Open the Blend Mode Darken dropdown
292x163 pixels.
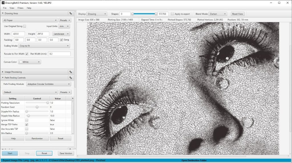point(218,14)
